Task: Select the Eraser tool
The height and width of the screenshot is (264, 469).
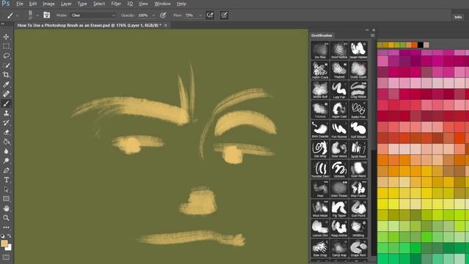Action: coord(6,132)
